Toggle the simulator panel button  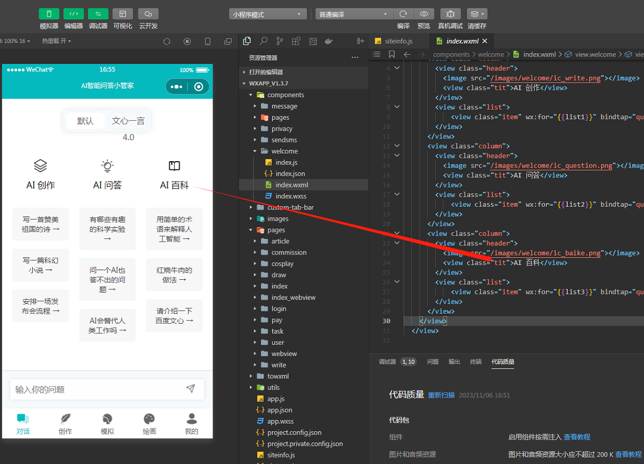[x=49, y=14]
